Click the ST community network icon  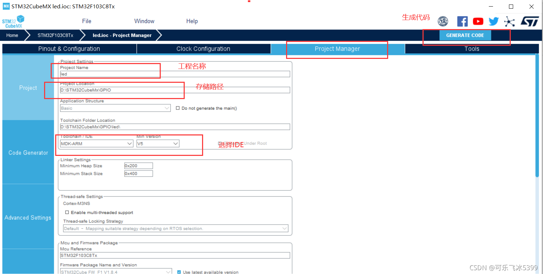click(x=509, y=21)
